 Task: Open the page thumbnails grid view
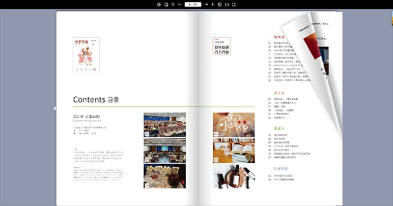pos(159,4)
